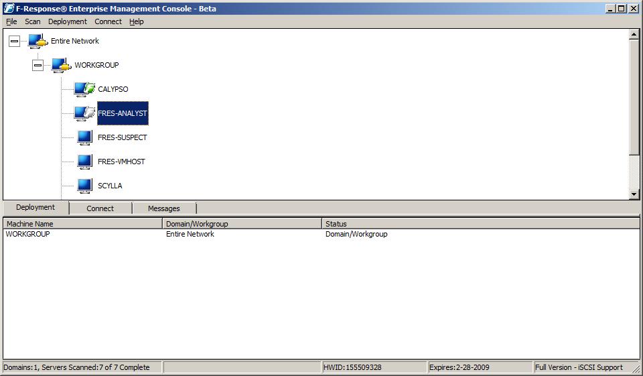Screen dimensions: 643x376
Task: Open the Deployment menu
Action: coord(67,21)
